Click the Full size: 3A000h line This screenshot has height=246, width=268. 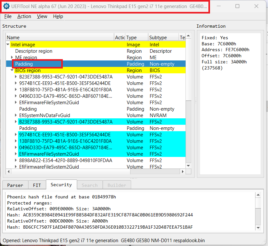224,62
